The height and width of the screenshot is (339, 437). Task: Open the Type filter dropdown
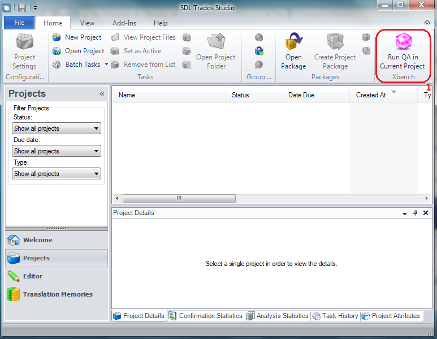coord(57,174)
